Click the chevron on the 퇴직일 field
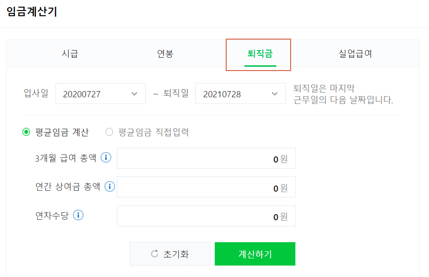Viewport: 429px width, 277px height. click(275, 93)
